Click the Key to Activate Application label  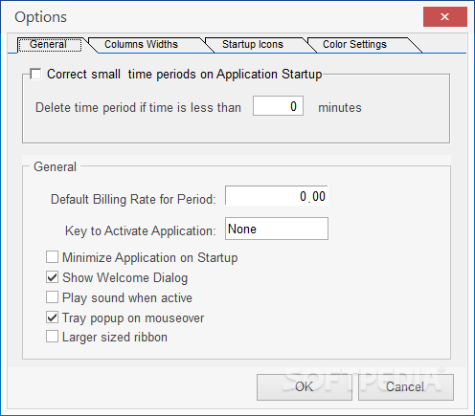(141, 230)
